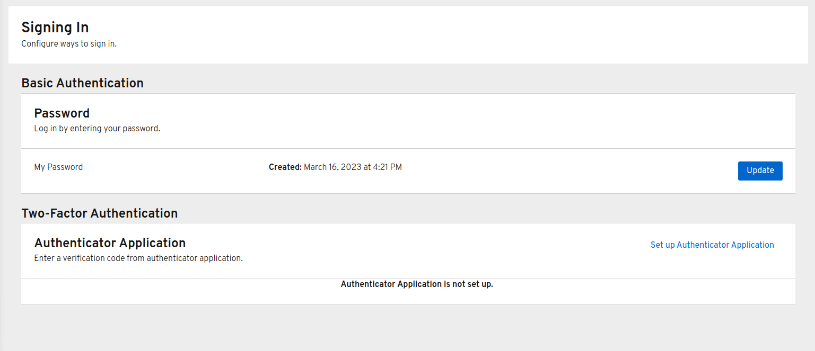The image size is (815, 351).
Task: Click the Signing In page title
Action: [55, 28]
